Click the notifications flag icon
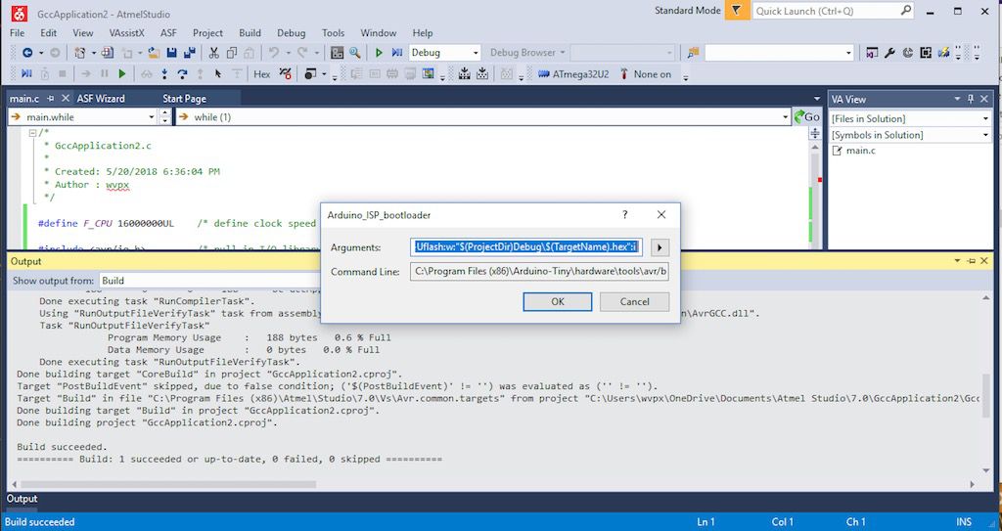1002x531 pixels. 737,11
